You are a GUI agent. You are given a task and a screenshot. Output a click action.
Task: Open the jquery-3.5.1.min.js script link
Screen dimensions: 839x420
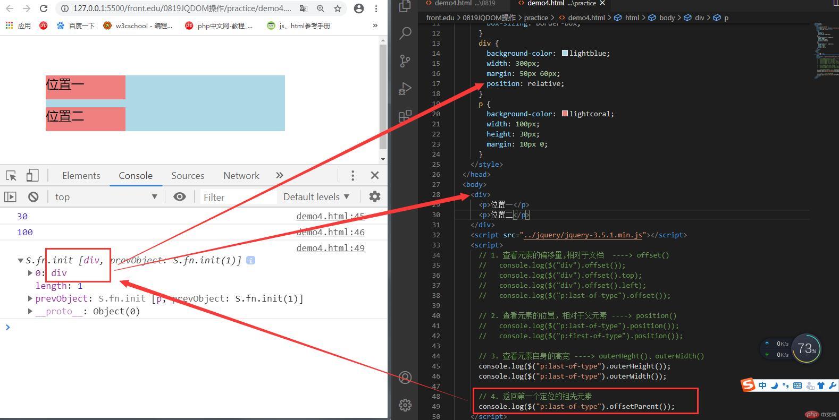pyautogui.click(x=583, y=235)
